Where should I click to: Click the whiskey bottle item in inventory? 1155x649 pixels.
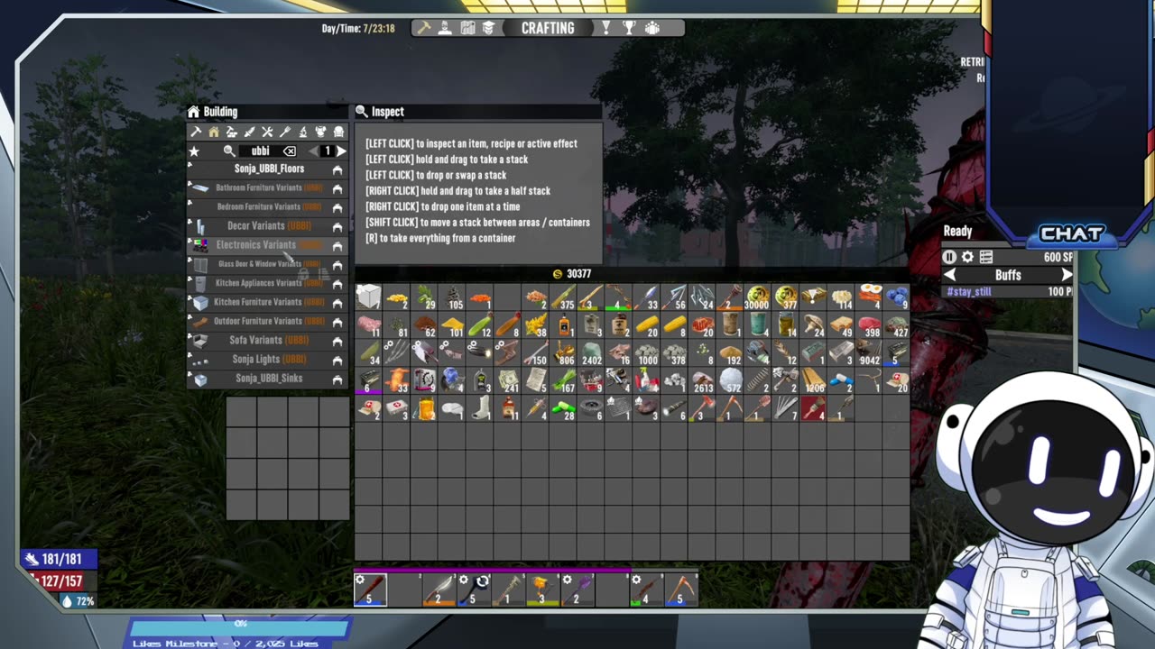click(563, 325)
